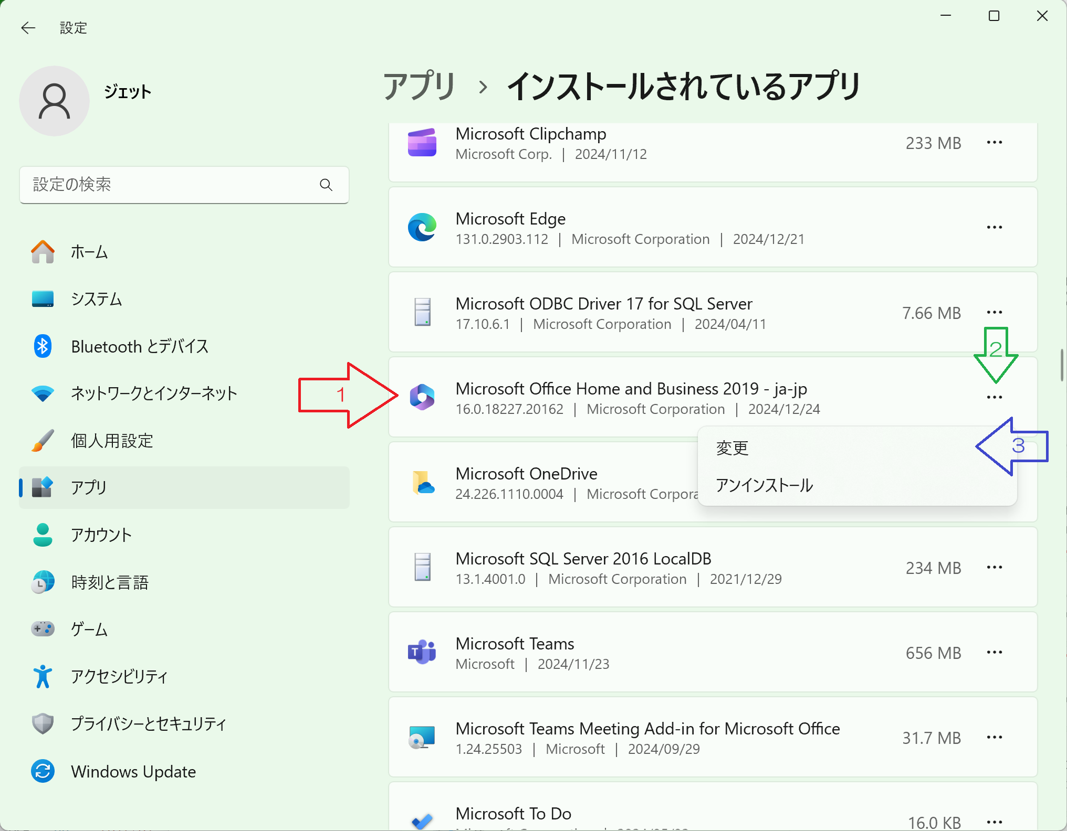The height and width of the screenshot is (831, 1067).
Task: Click the Microsoft OneDrive app icon
Action: 423,483
